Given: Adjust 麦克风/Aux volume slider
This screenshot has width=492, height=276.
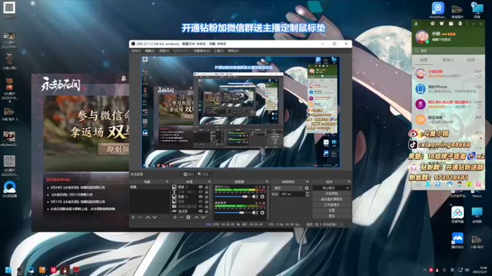Looking at the screenshot, I should (x=231, y=196).
